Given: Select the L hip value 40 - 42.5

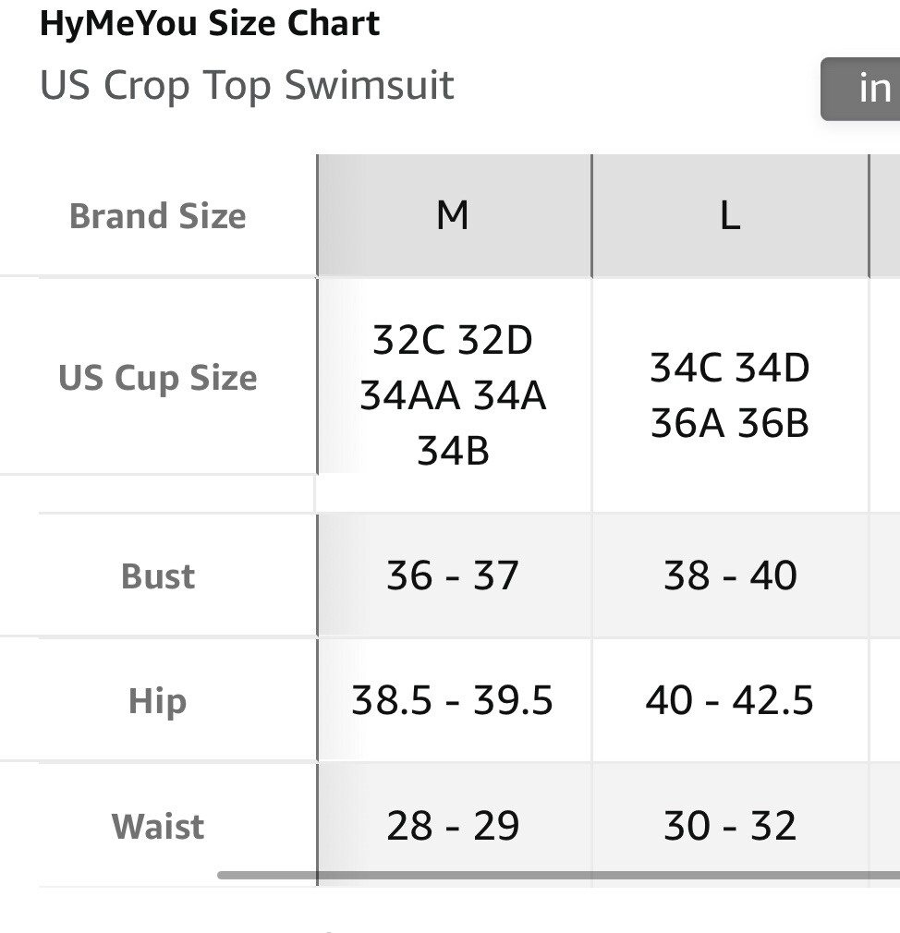Looking at the screenshot, I should click(730, 701).
